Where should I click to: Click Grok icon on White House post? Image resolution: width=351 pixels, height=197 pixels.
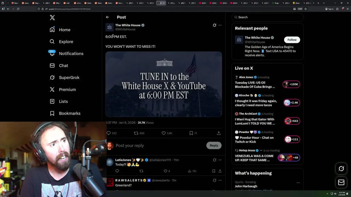coord(214,25)
